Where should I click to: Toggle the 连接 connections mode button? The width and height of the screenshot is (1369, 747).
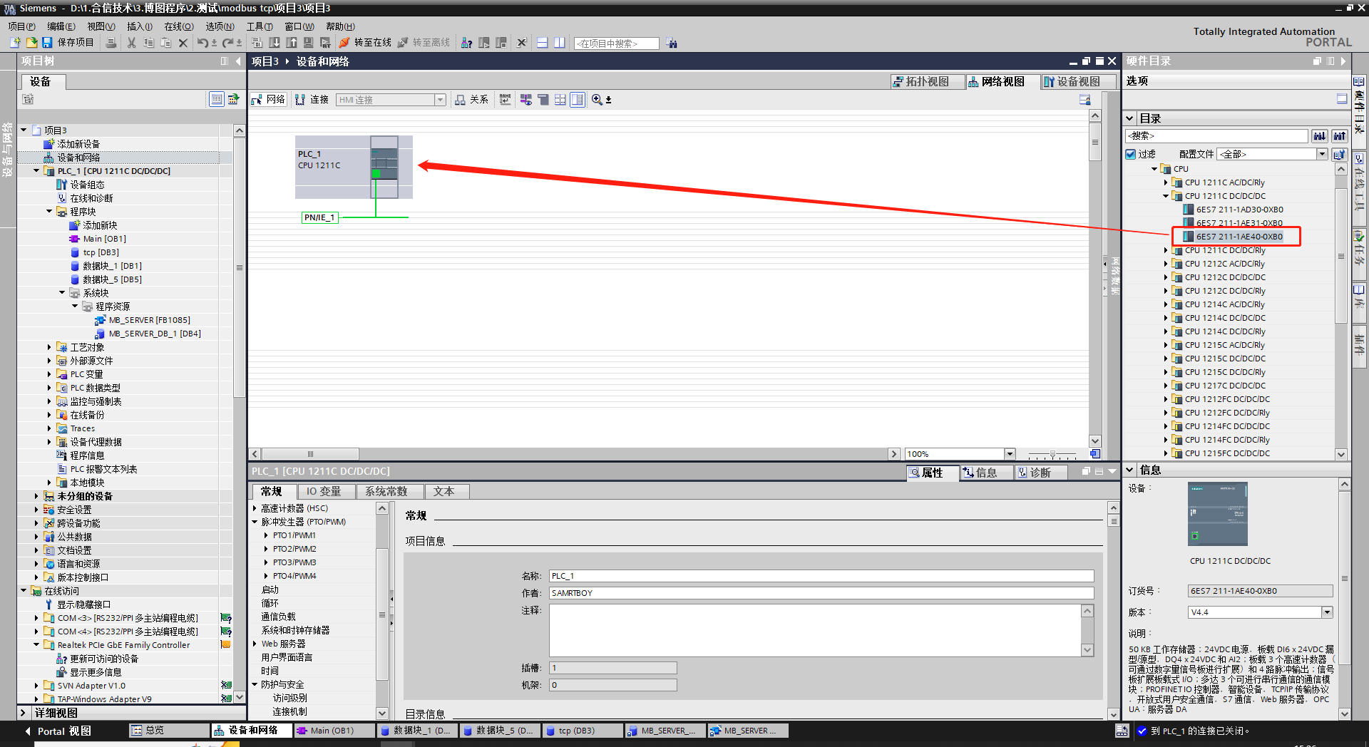point(312,100)
